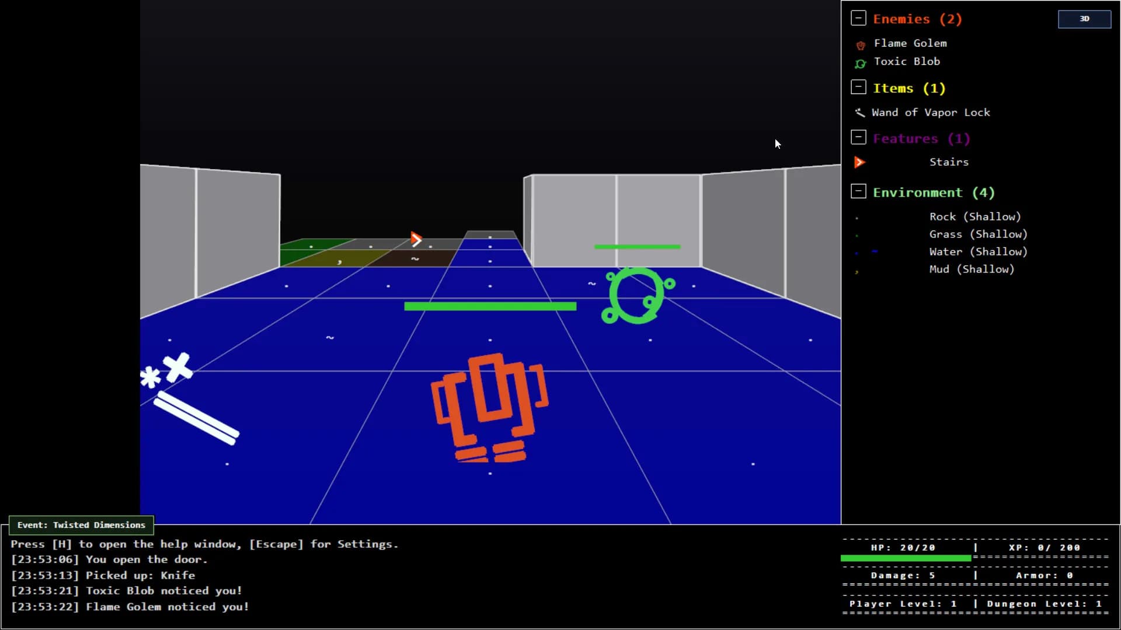
Task: Click the Flame Golem icon in the sidebar
Action: click(x=860, y=45)
